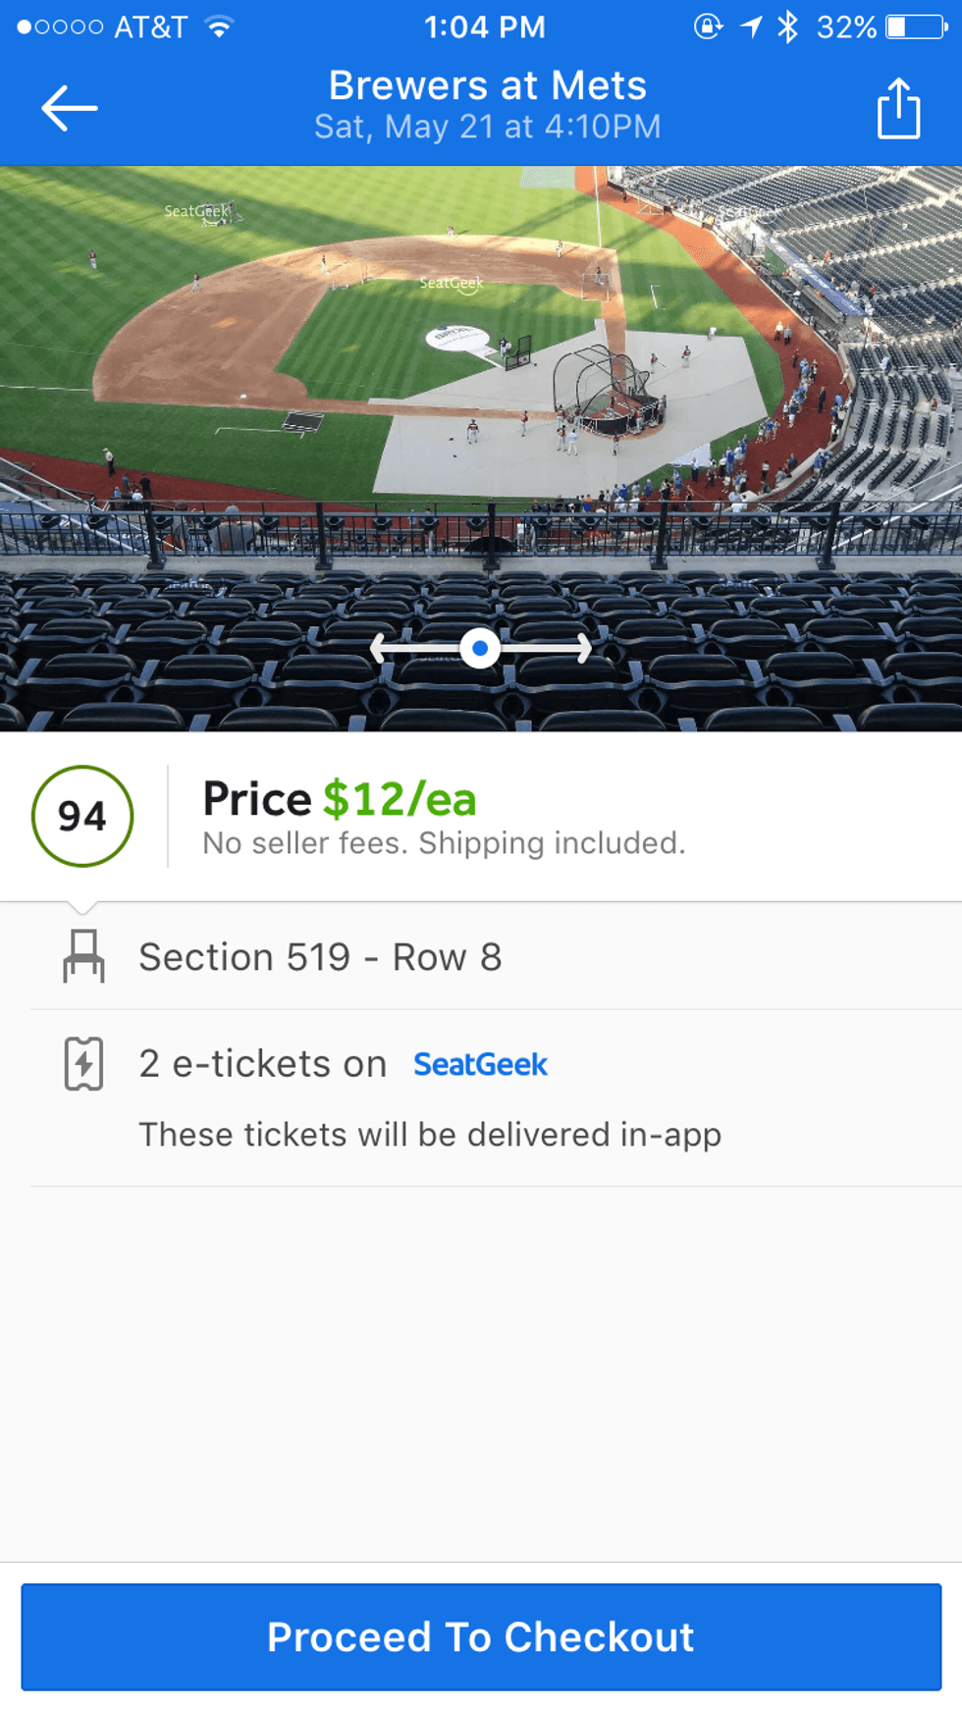Tap the e-ticket lightning icon
The width and height of the screenshot is (962, 1711).
coord(83,1064)
